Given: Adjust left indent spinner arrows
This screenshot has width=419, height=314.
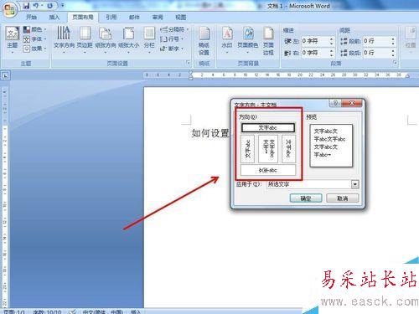Looking at the screenshot, I should click(331, 41).
